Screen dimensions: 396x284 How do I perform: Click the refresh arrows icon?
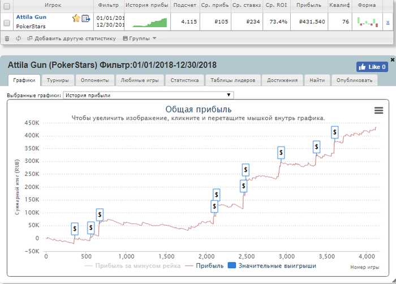[18, 38]
